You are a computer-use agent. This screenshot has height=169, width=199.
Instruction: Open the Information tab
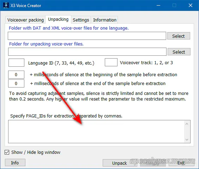click(104, 20)
